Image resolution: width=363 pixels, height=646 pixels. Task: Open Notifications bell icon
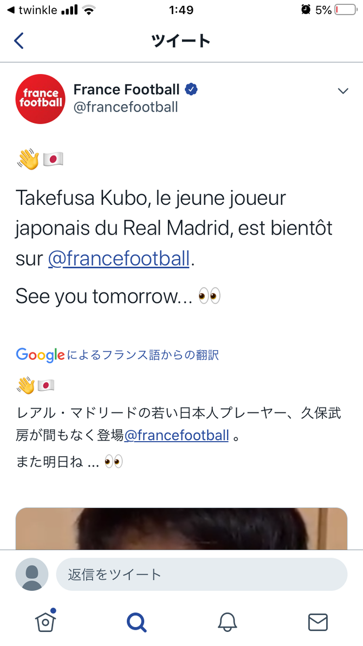(227, 622)
